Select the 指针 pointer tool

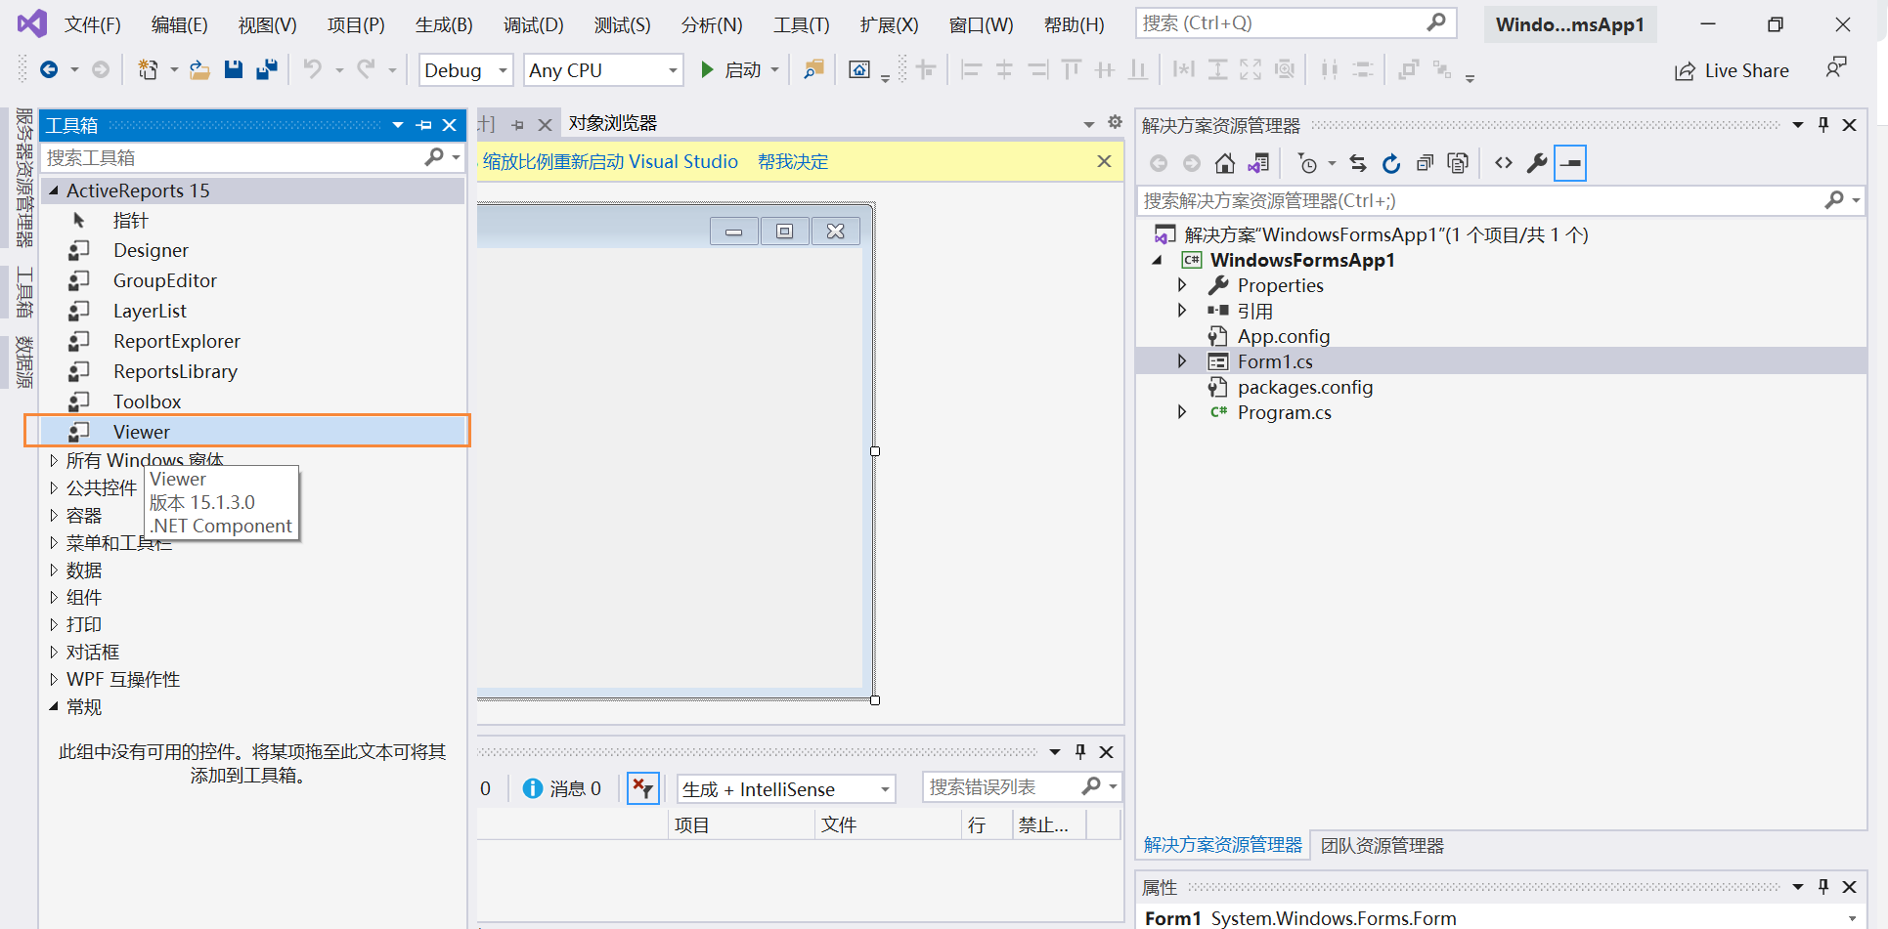(x=252, y=221)
